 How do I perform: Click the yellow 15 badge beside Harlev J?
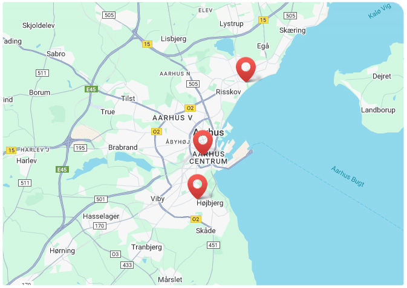(x=11, y=150)
